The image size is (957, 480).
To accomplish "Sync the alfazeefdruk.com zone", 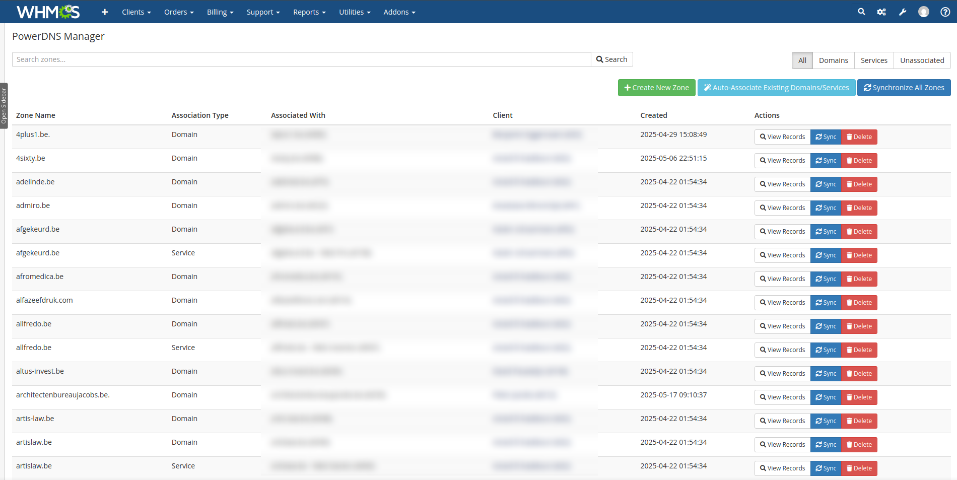I will click(x=826, y=303).
